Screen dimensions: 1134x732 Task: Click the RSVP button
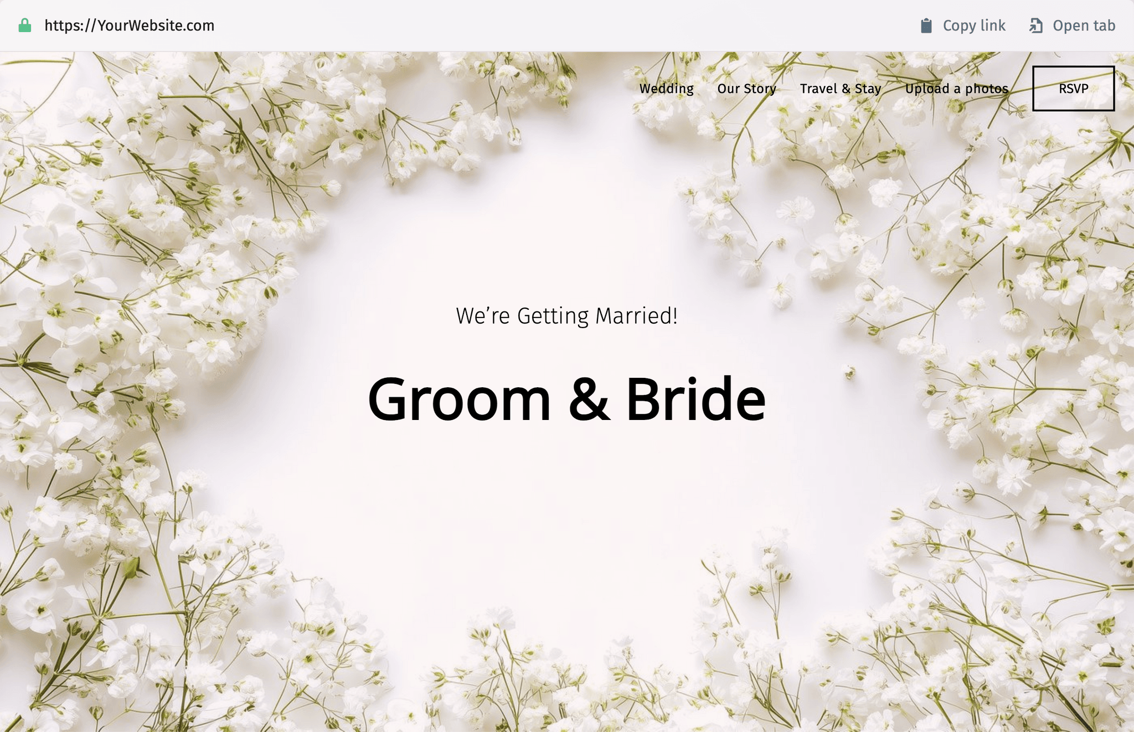1073,89
